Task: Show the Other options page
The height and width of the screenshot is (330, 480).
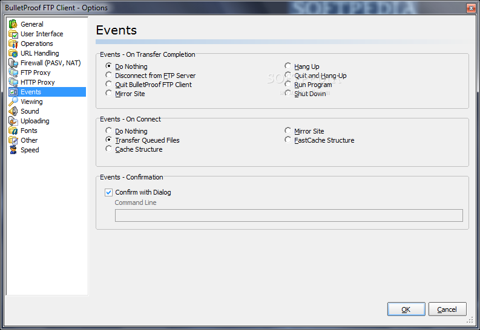Action: (29, 140)
